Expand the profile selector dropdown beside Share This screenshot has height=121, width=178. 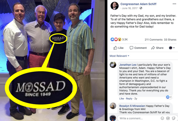[172, 48]
